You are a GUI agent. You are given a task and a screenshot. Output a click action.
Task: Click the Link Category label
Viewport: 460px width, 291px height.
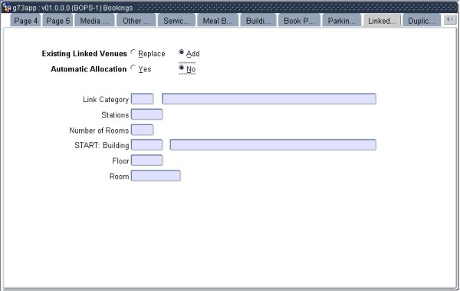click(x=106, y=100)
